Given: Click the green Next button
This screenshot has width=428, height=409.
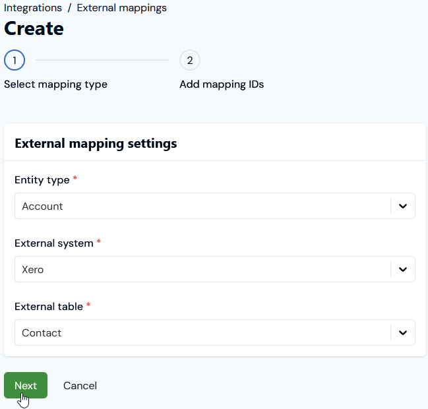Looking at the screenshot, I should tap(26, 385).
